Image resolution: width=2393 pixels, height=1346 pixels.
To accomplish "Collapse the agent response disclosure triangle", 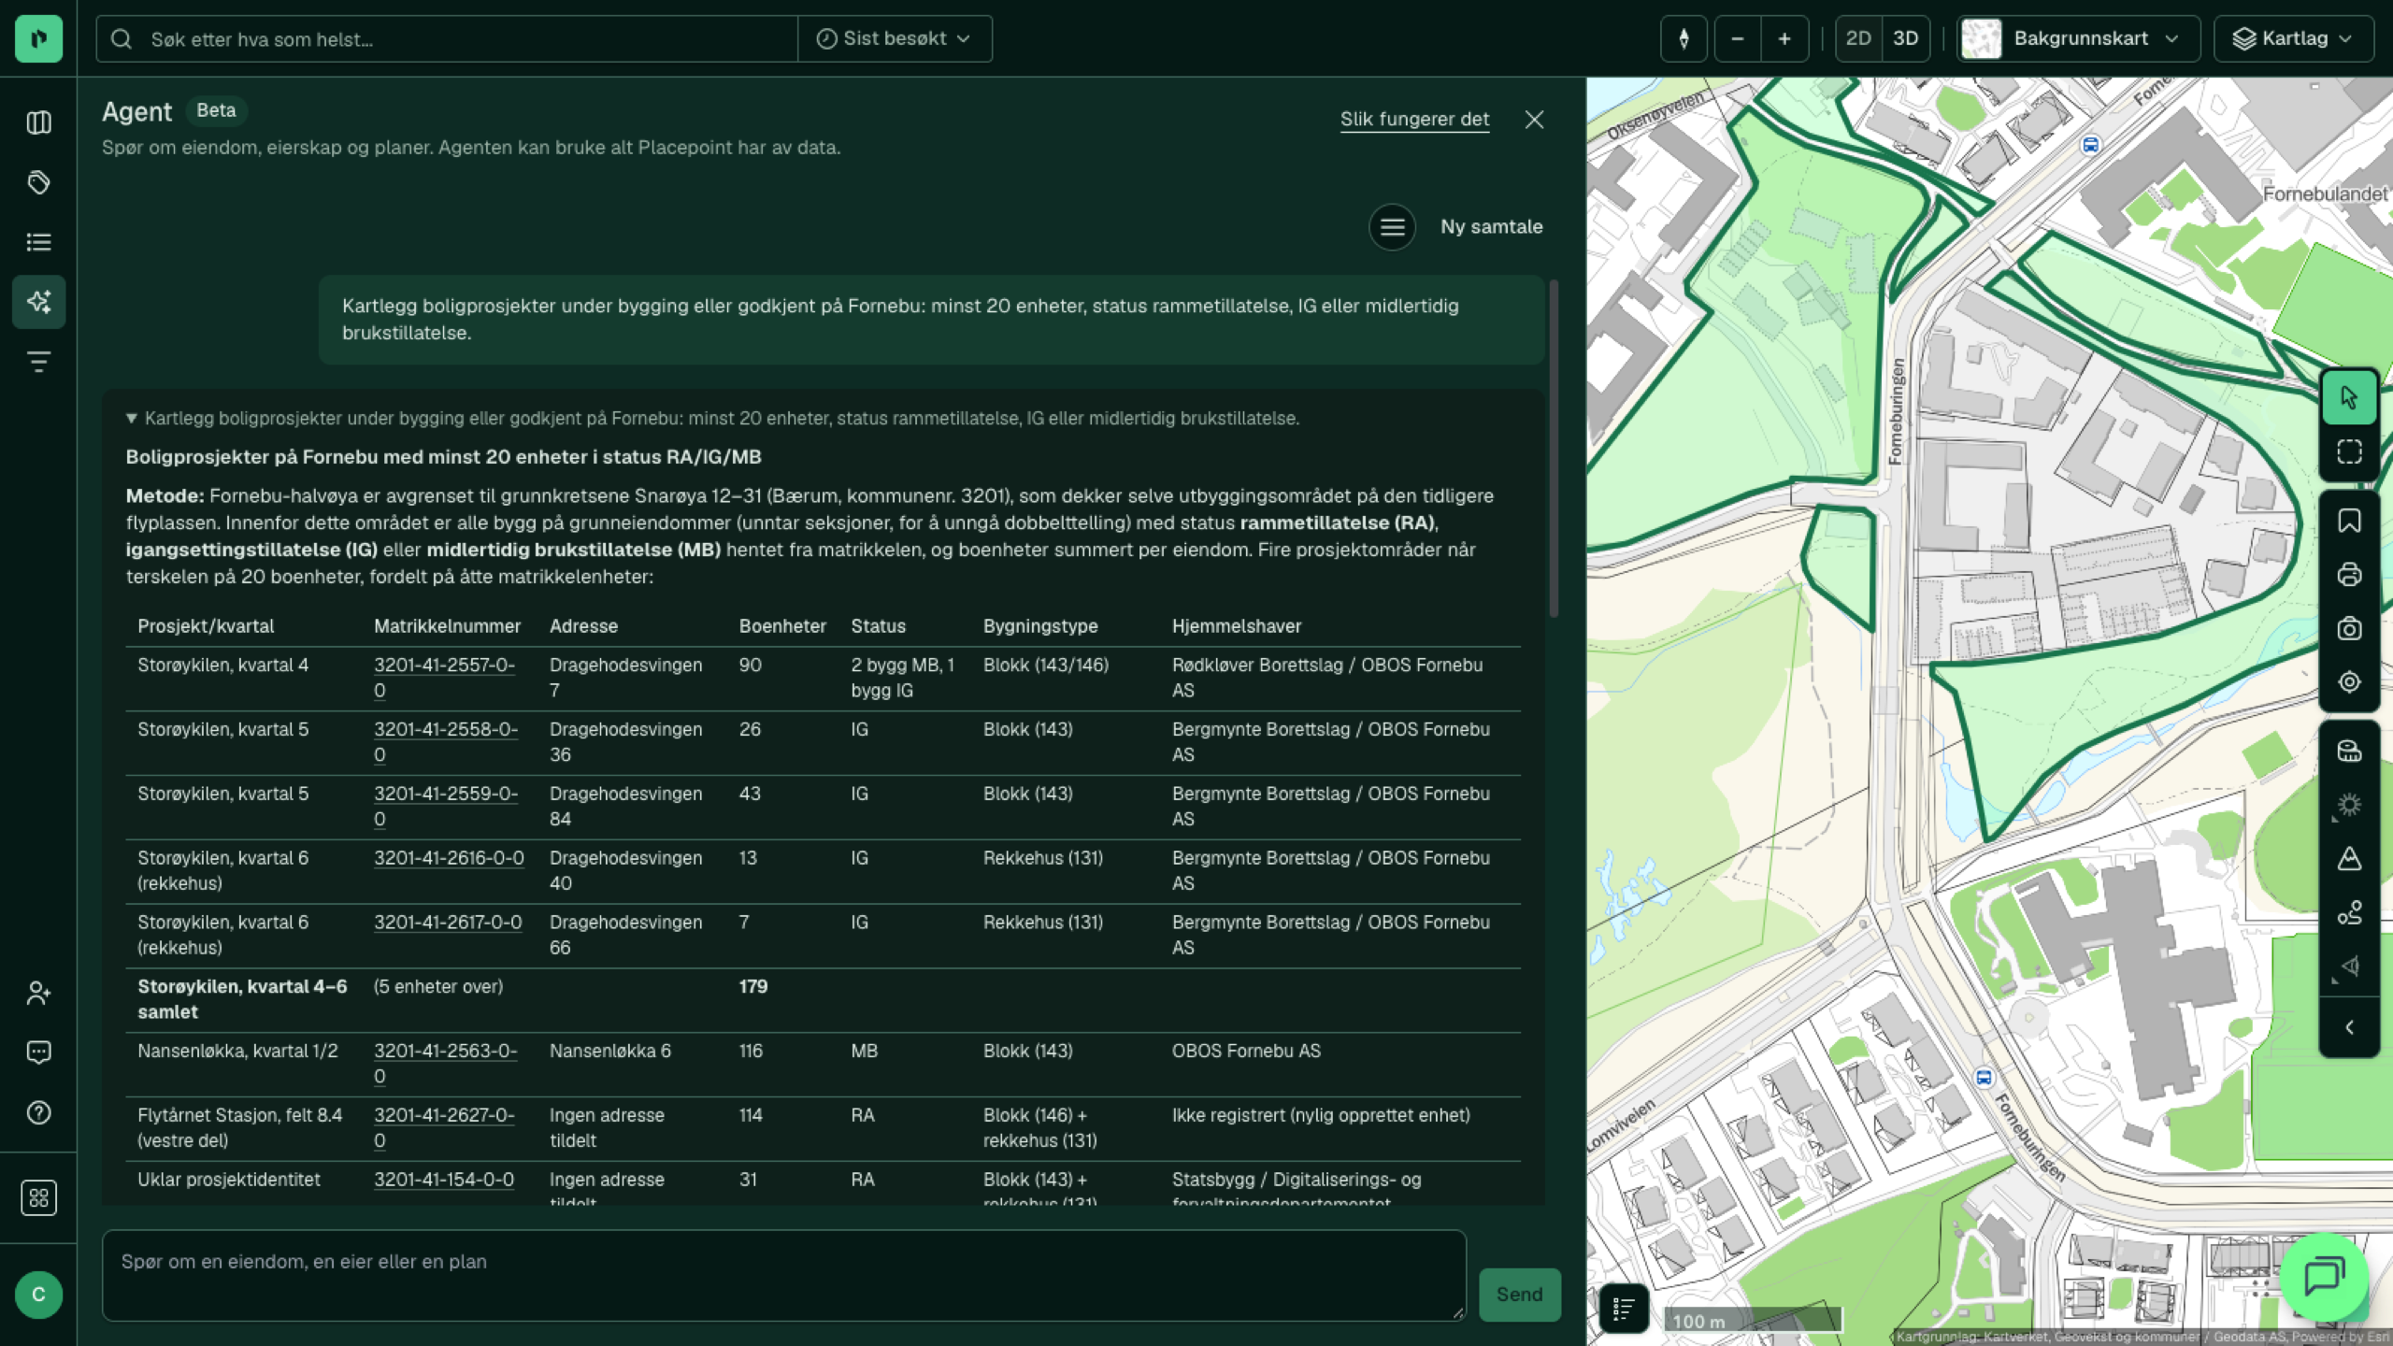I will coord(132,418).
